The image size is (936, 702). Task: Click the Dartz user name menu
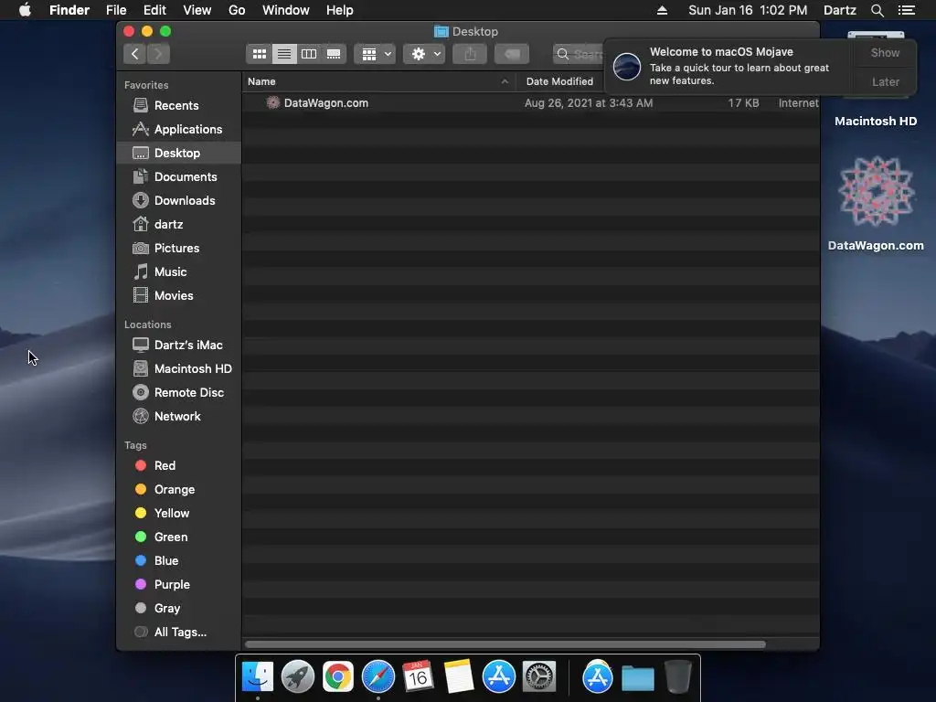(839, 10)
